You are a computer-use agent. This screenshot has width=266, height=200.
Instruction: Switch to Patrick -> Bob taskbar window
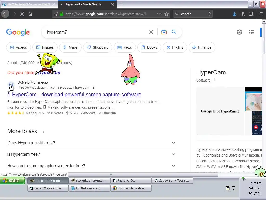[131, 181]
